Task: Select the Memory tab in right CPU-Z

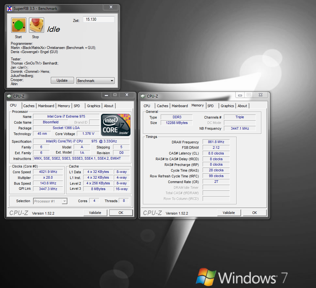Action: click(198, 105)
